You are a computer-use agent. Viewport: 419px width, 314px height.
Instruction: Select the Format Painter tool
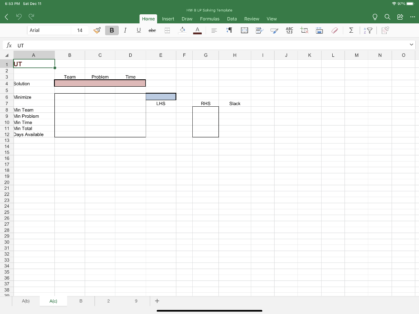[97, 30]
